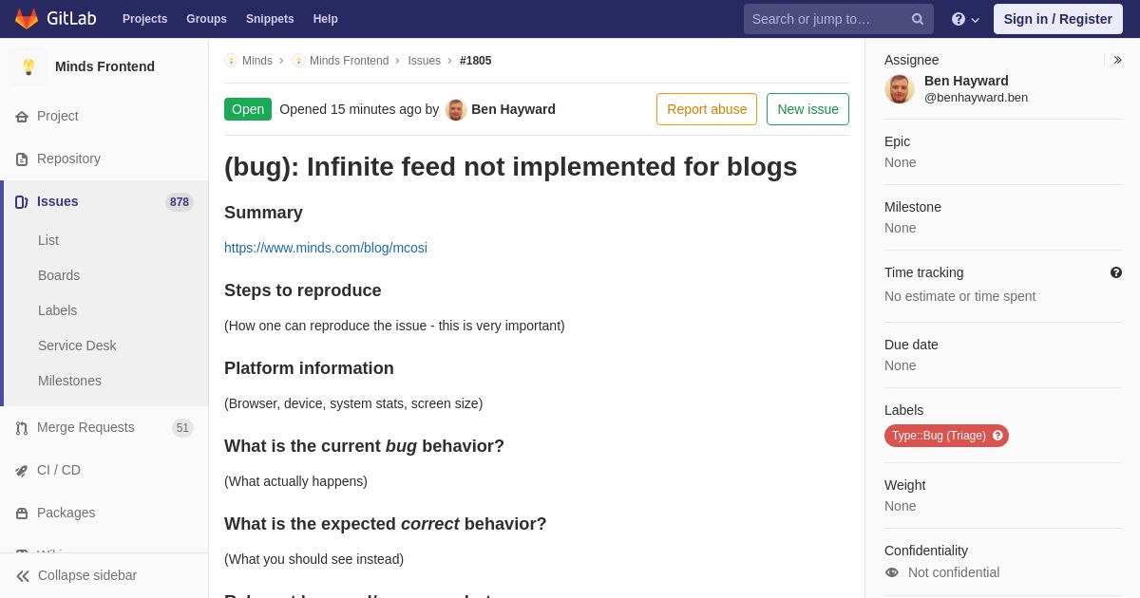1140x598 pixels.
Task: Click the Minds Frontend lightbulb avatar
Action: (28, 66)
